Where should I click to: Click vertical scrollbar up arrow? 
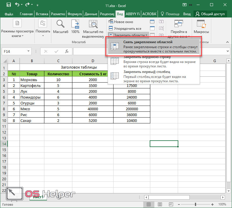(228, 61)
